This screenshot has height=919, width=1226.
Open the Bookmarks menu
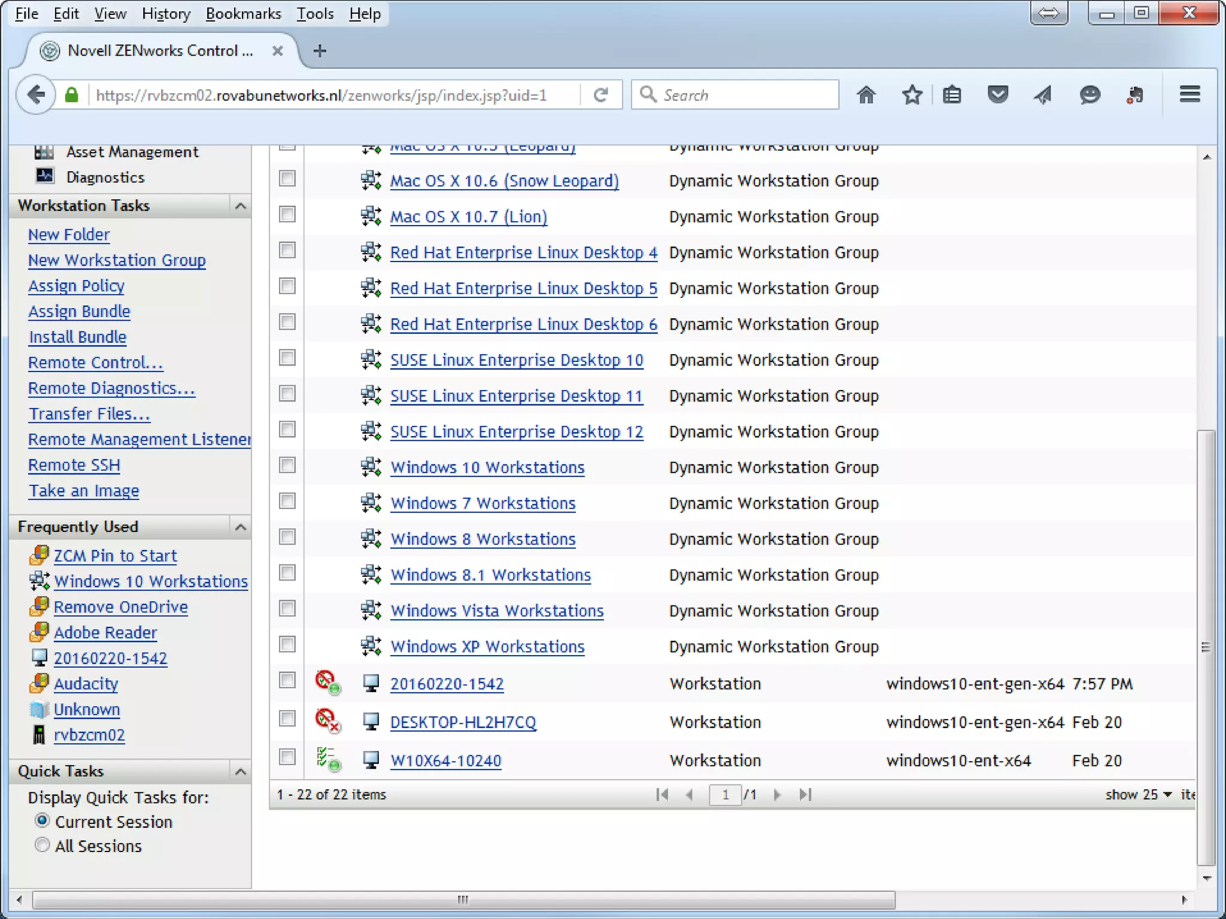pyautogui.click(x=243, y=13)
